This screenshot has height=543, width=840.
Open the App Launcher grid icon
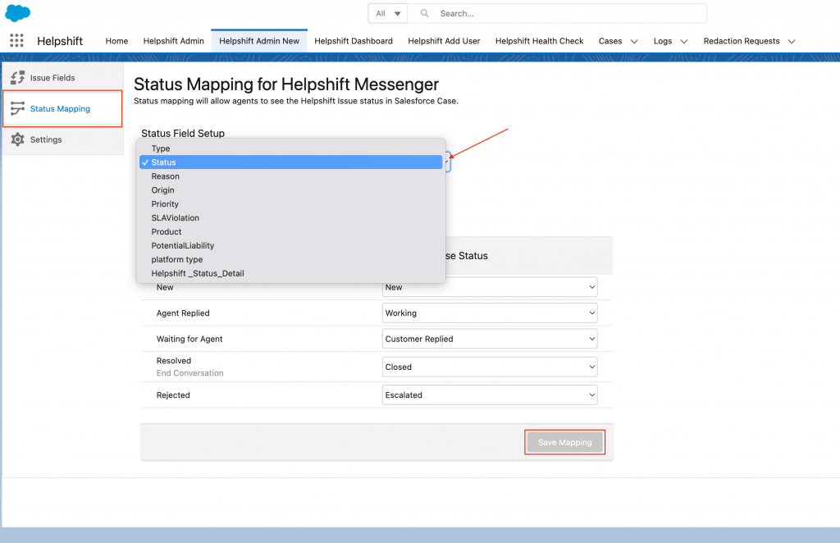[16, 41]
